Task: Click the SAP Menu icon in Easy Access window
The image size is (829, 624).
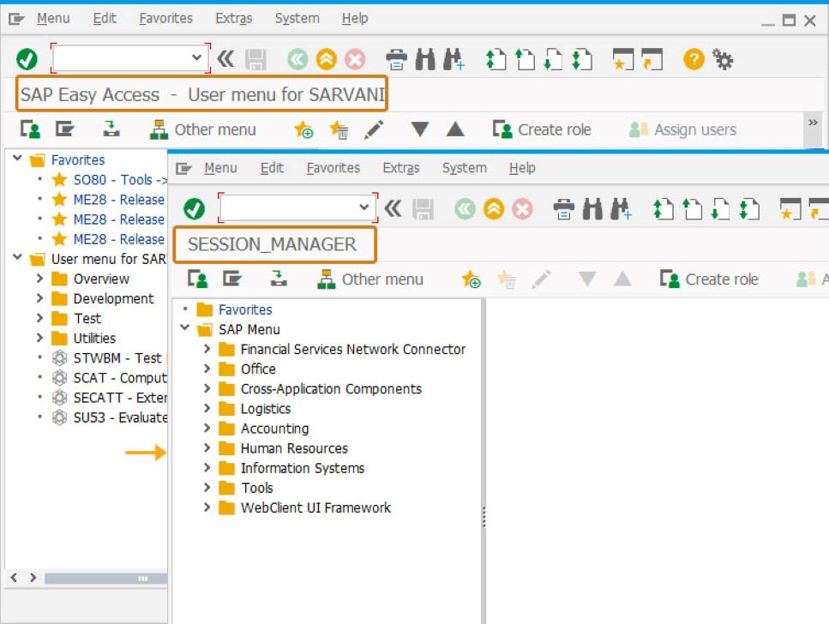Action: point(65,129)
